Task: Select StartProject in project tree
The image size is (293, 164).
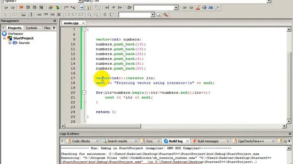Action: (x=23, y=38)
